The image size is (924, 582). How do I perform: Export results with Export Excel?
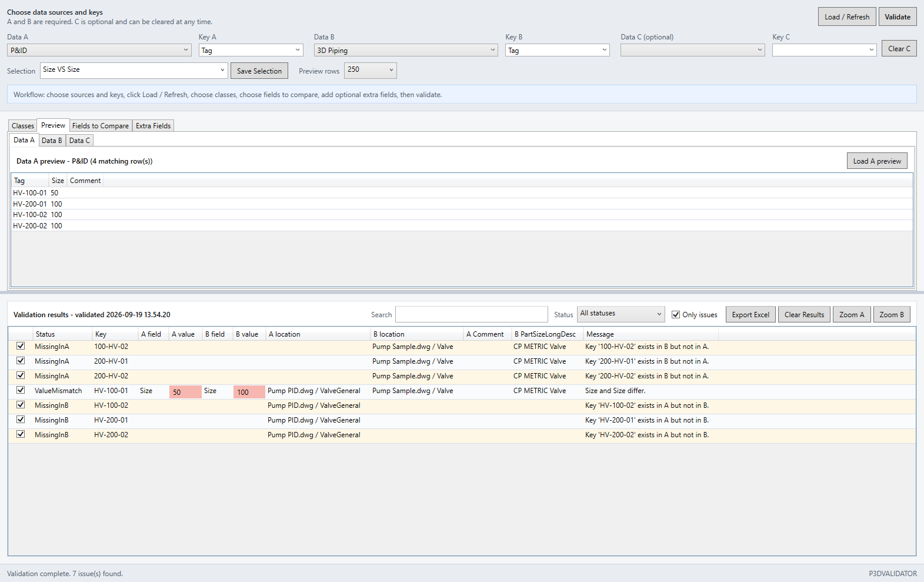click(750, 315)
